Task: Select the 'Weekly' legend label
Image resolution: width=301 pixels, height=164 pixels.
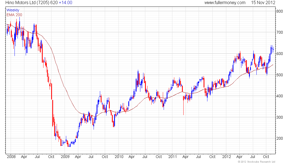Action: click(13, 10)
